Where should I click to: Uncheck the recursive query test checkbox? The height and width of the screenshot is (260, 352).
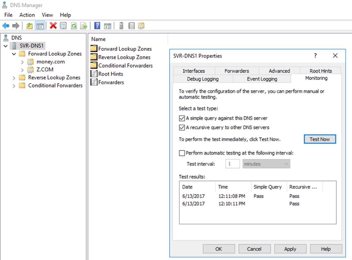point(182,128)
